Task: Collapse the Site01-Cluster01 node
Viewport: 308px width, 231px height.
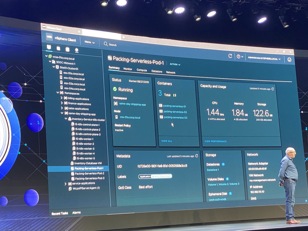Action: 54,67
